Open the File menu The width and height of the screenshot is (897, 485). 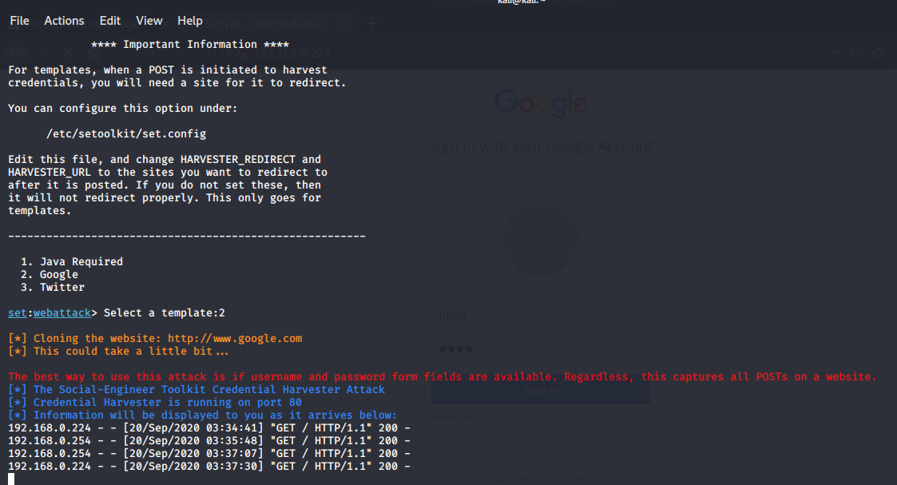pyautogui.click(x=19, y=21)
